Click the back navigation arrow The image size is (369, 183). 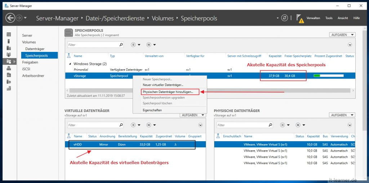[x=10, y=18]
